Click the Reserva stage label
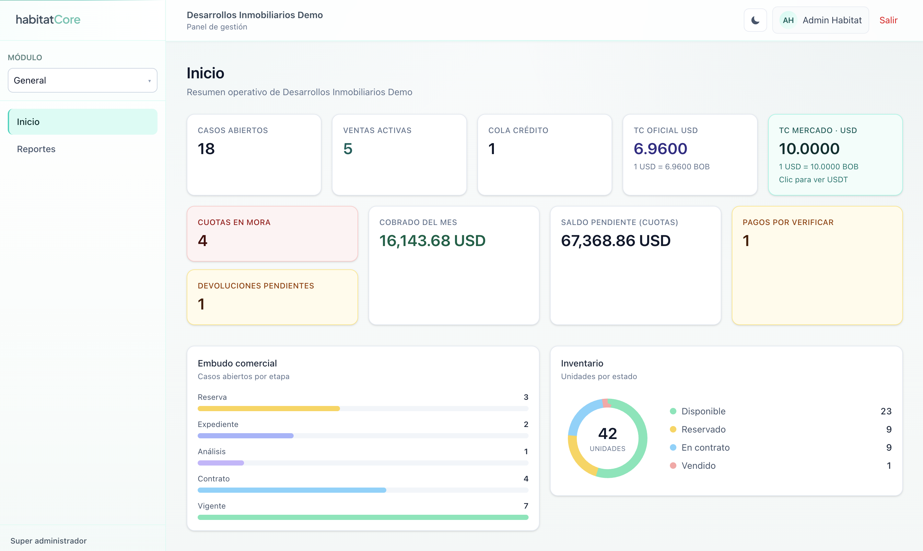The width and height of the screenshot is (923, 551). (x=212, y=397)
